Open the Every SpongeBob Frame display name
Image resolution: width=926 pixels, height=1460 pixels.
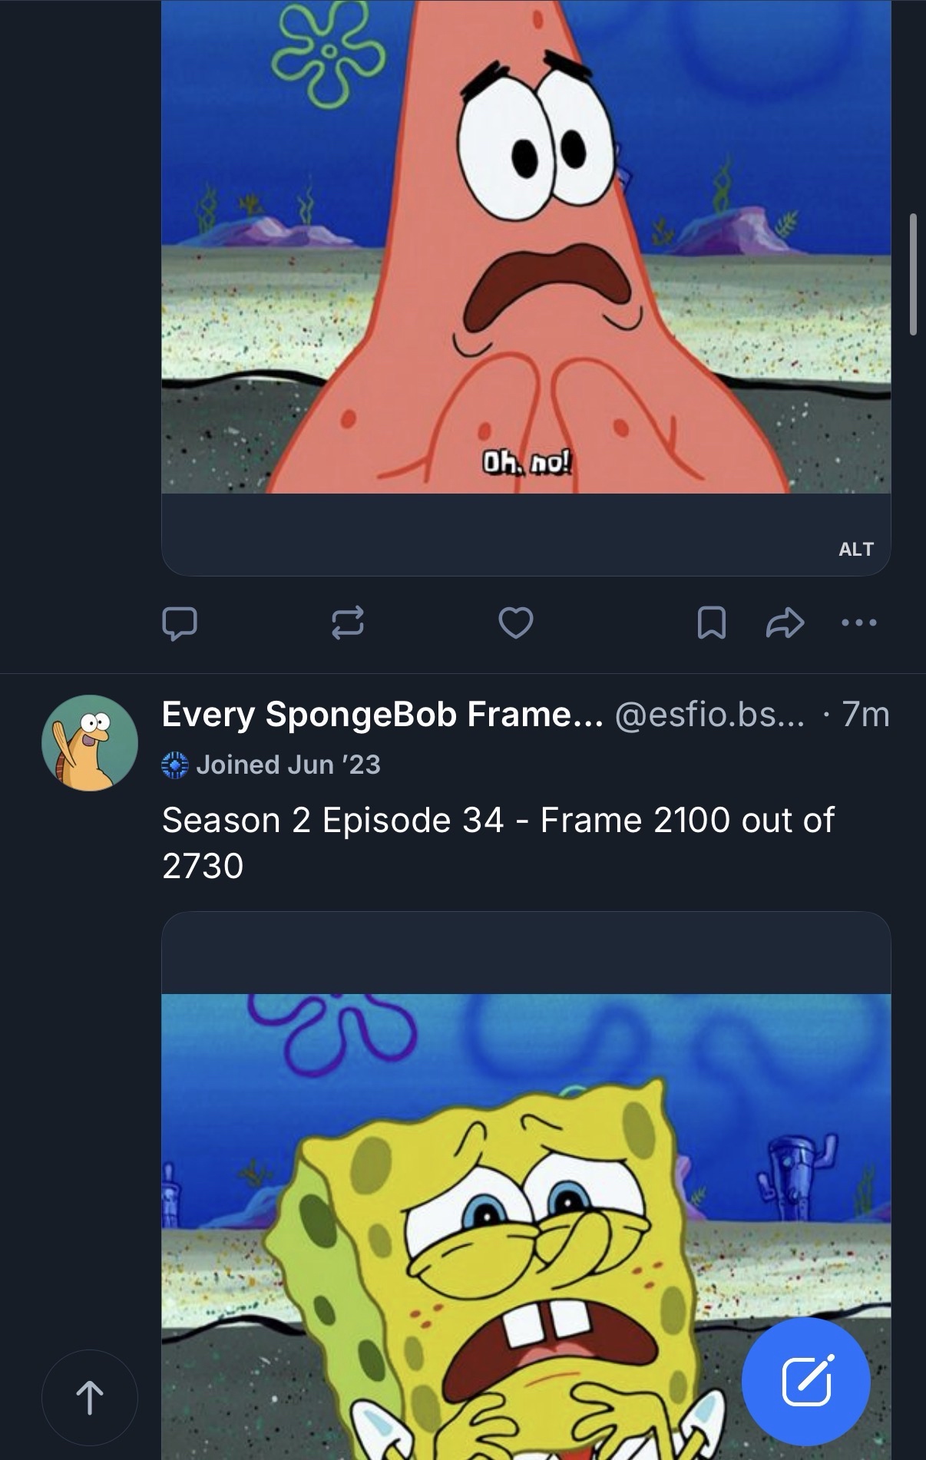(x=382, y=715)
